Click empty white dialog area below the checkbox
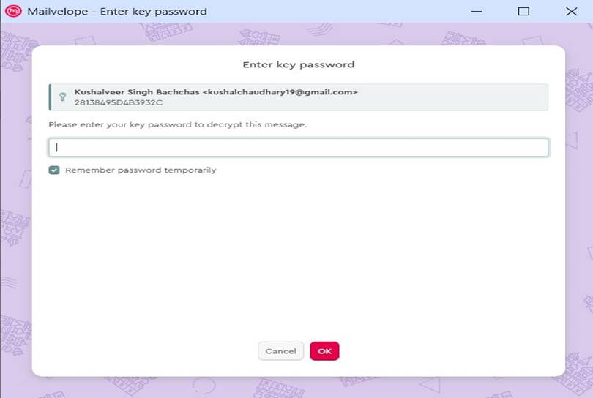Screen dimensions: 593x398 click(x=299, y=257)
